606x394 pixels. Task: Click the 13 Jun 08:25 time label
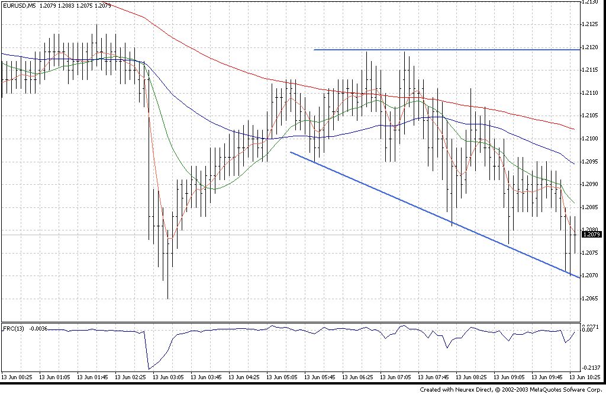click(472, 377)
